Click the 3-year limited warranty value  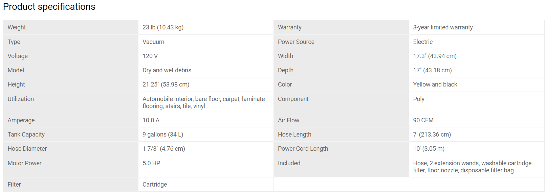pyautogui.click(x=443, y=27)
